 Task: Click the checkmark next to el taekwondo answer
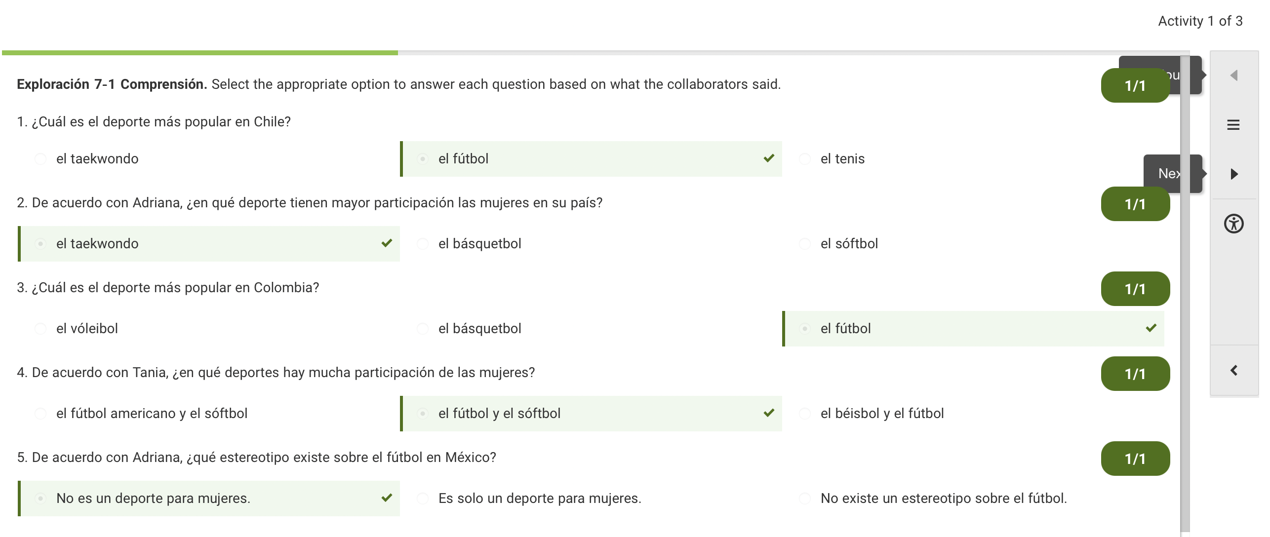click(x=387, y=243)
